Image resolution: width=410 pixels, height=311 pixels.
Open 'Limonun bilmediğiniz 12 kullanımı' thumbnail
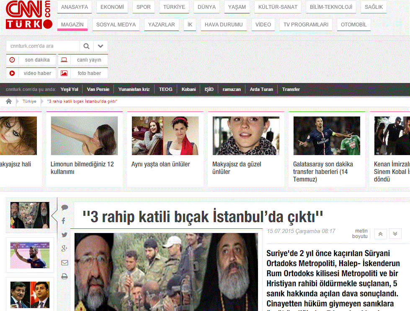[x=84, y=136]
